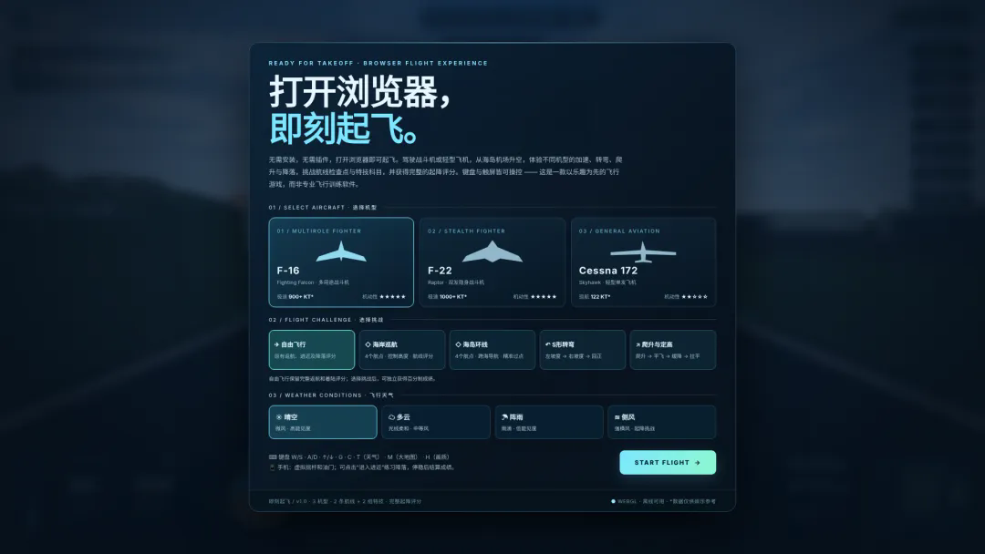
Task: Set weather to 侧风 crosswind
Action: tap(662, 422)
